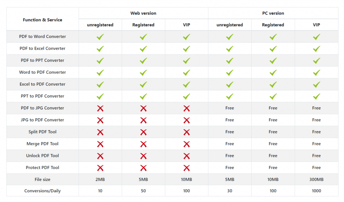Click the JPG to PDF Converter row label

click(43, 120)
